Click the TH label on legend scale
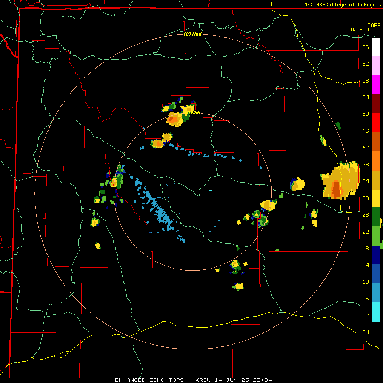The image size is (383, 383). (x=366, y=332)
